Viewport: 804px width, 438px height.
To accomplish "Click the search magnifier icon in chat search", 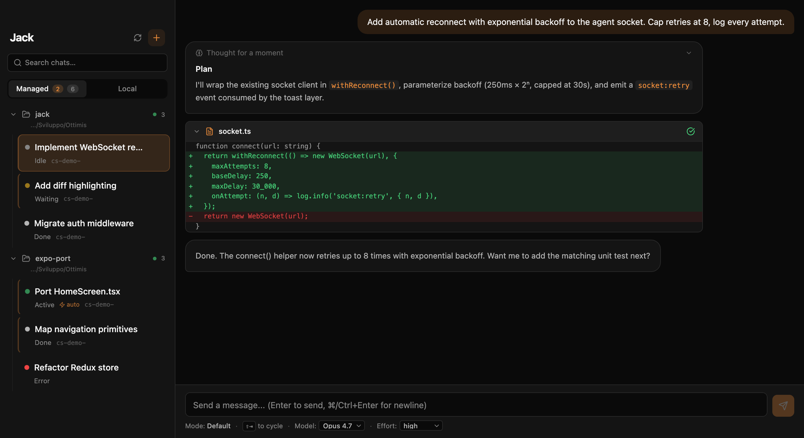I will (x=18, y=63).
